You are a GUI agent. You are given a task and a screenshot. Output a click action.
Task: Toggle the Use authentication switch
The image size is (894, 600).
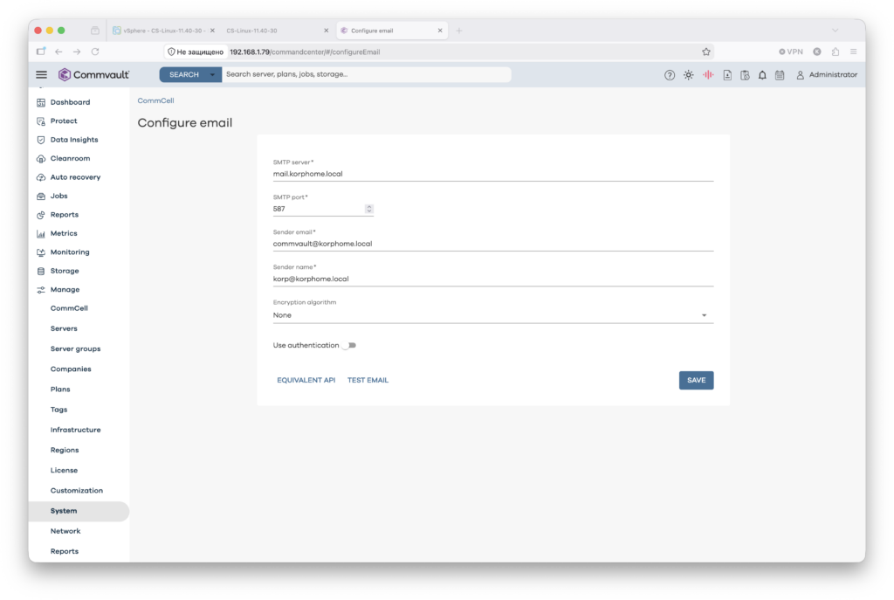coord(349,346)
